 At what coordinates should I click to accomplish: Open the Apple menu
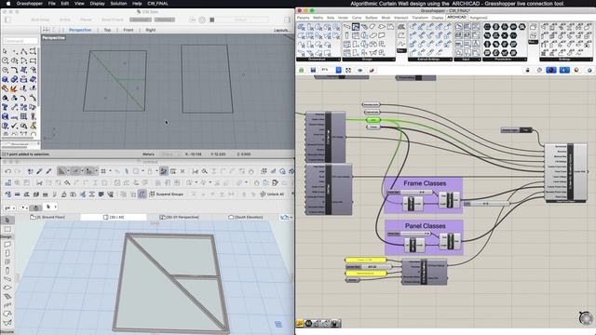8,4
